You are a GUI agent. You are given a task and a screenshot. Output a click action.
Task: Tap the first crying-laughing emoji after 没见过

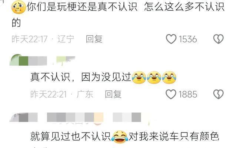pos(139,78)
